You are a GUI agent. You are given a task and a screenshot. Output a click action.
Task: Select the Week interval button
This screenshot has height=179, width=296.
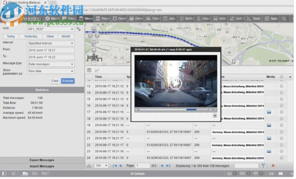click(50, 36)
